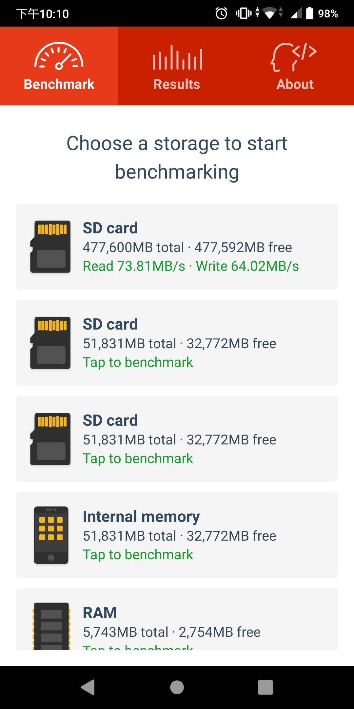Image resolution: width=354 pixels, height=709 pixels.
Task: Tap the Internal memory title
Action: (x=141, y=517)
